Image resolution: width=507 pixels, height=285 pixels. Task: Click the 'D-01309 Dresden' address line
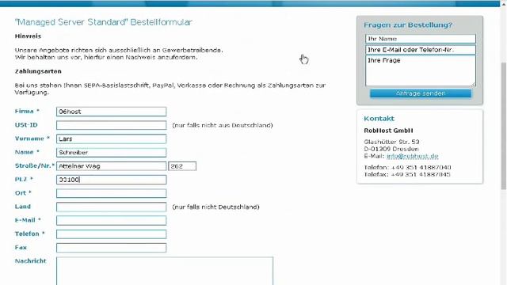pos(391,149)
